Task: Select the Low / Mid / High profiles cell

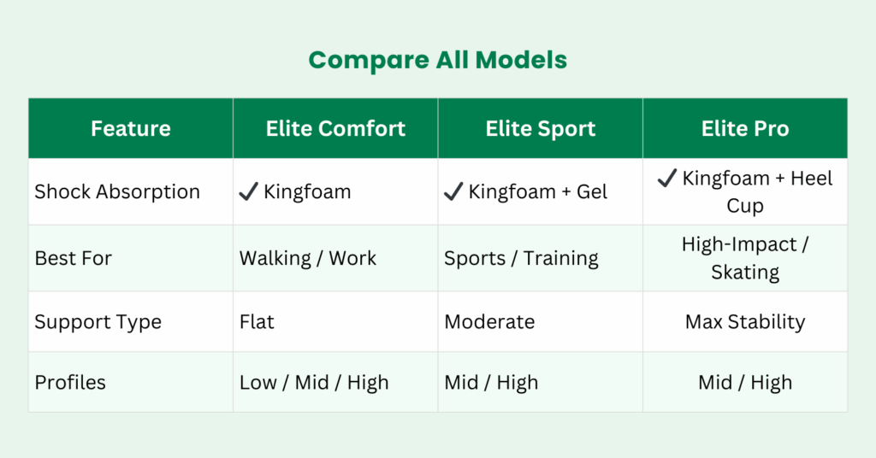Action: coord(314,382)
